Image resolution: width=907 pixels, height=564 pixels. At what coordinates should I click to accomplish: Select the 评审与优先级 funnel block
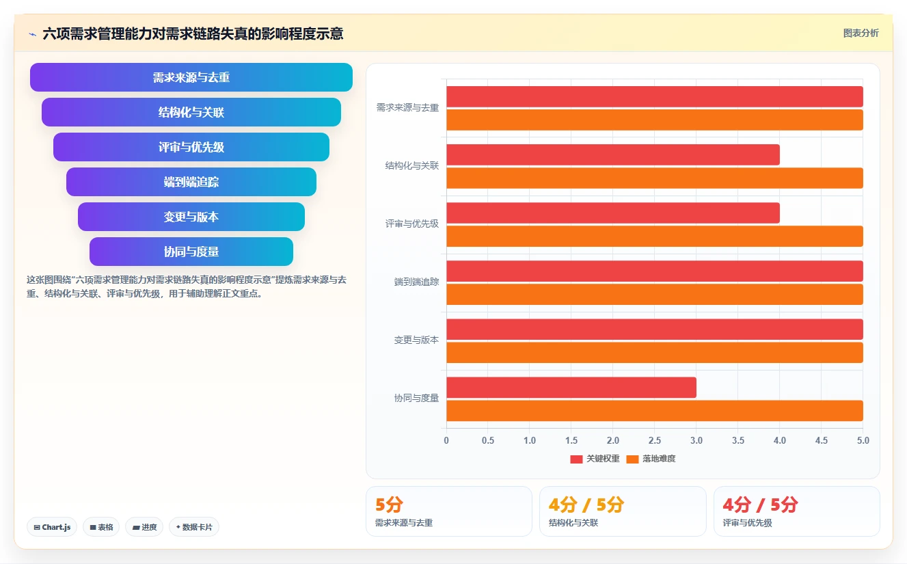pyautogui.click(x=191, y=147)
